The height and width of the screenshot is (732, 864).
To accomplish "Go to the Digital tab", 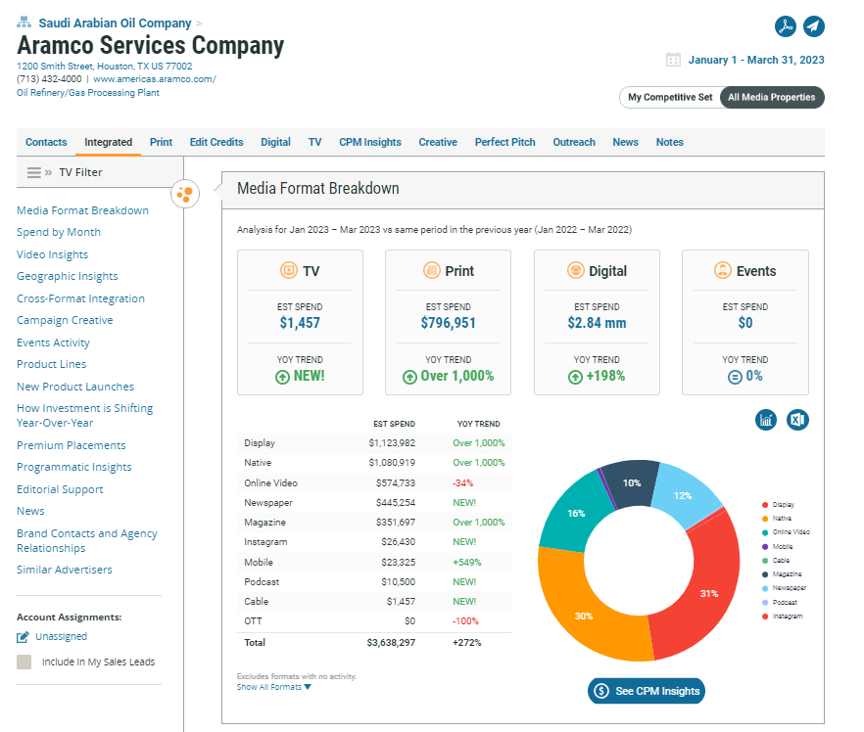I will [x=275, y=142].
